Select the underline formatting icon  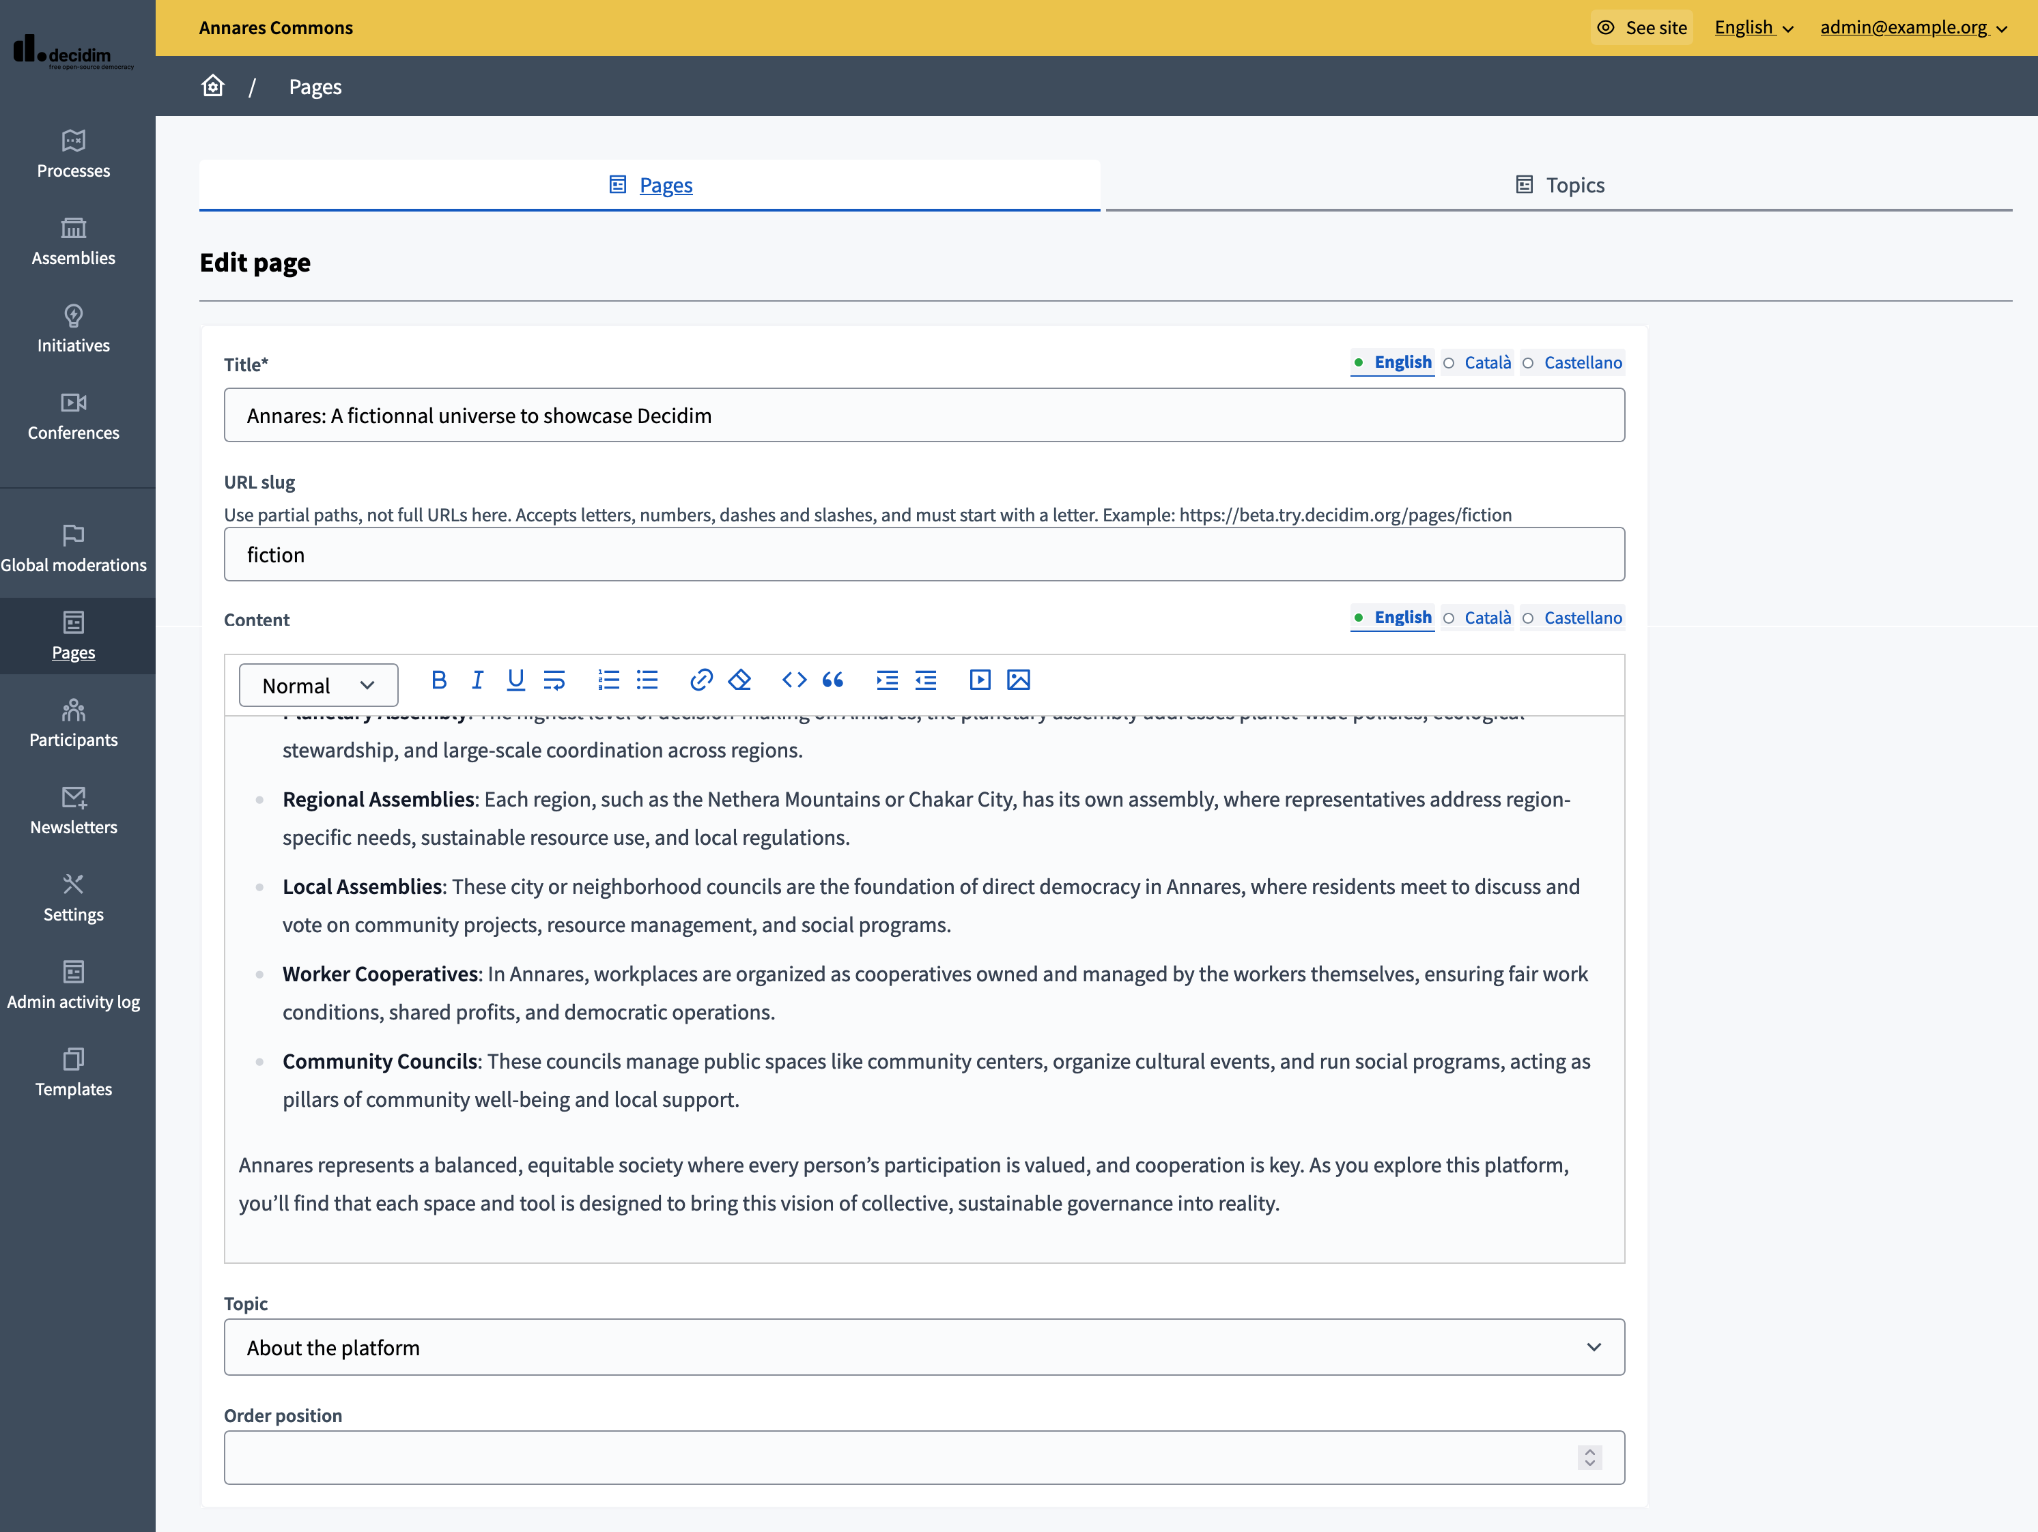coord(515,680)
